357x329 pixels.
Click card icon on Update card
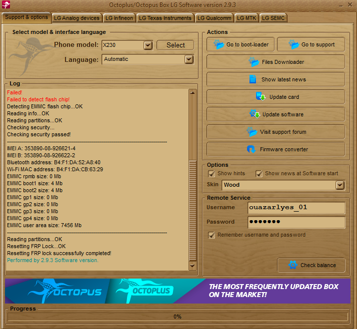(260, 97)
